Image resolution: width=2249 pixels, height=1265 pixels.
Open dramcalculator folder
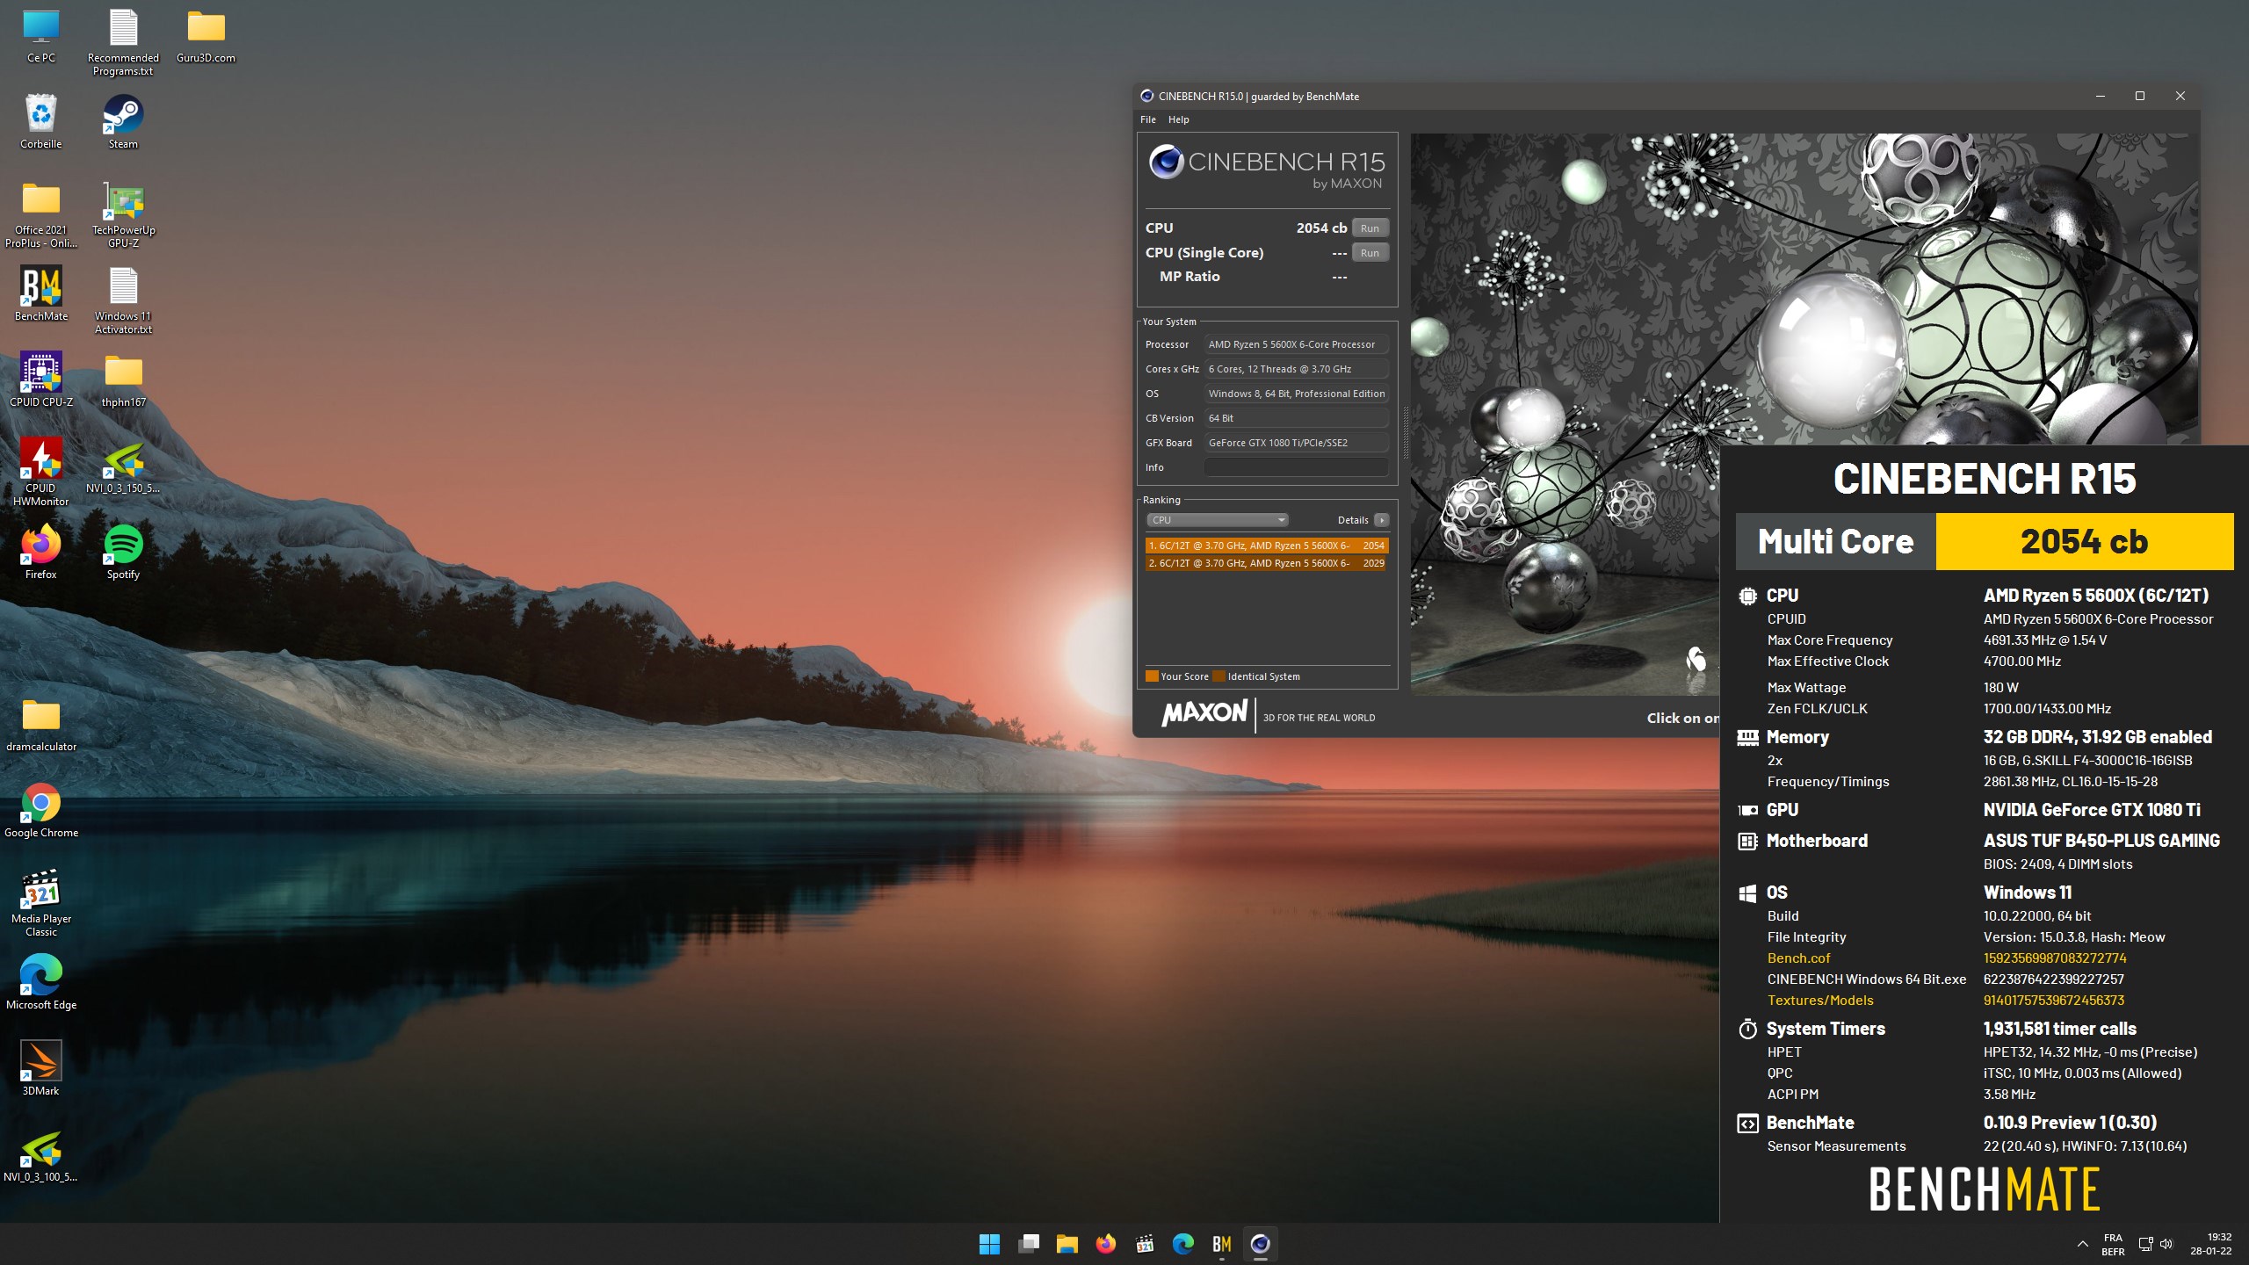[x=41, y=724]
